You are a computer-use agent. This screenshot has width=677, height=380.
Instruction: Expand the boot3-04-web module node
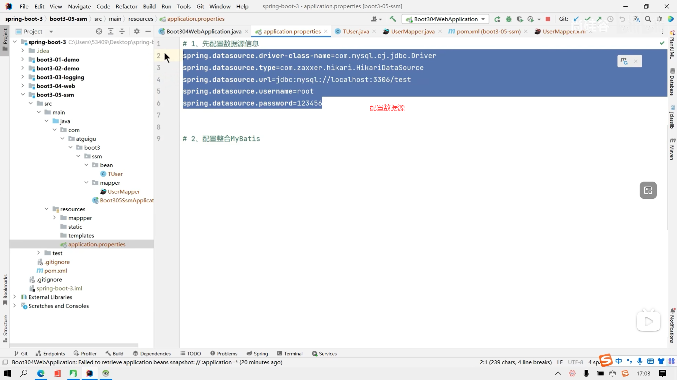coord(23,86)
